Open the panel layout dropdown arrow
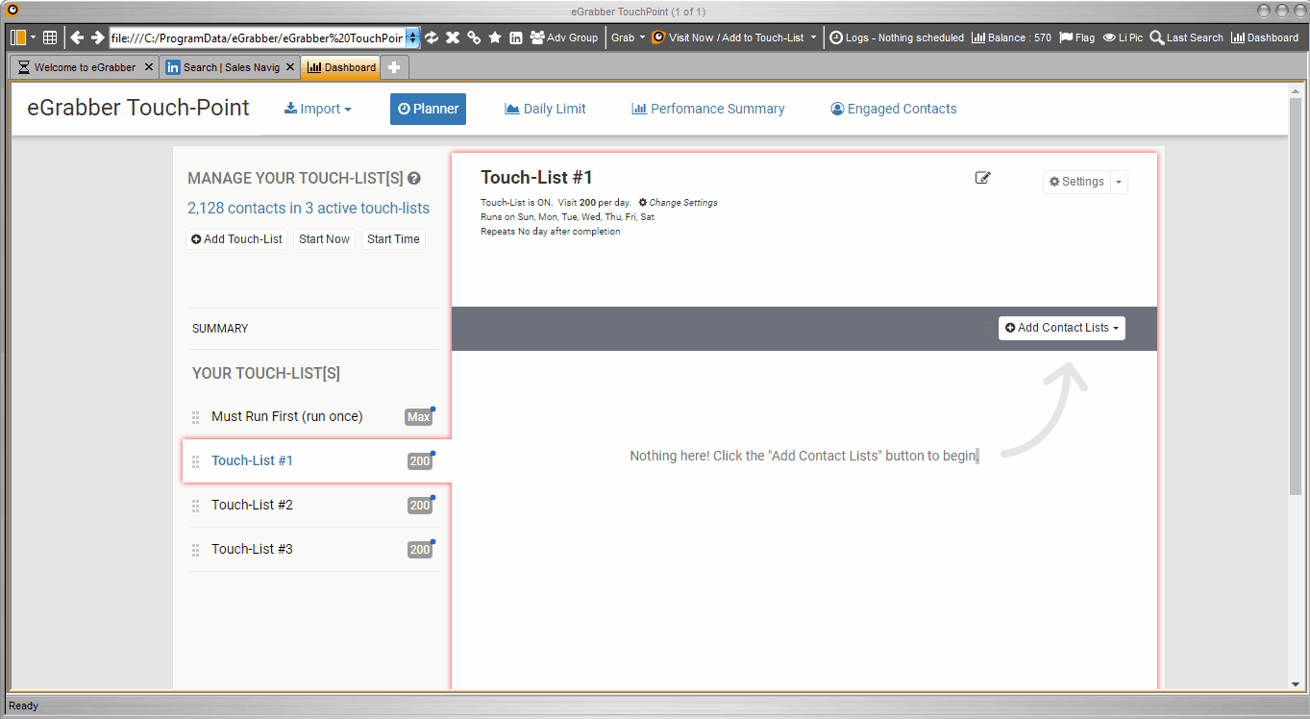1310x719 pixels. (34, 37)
